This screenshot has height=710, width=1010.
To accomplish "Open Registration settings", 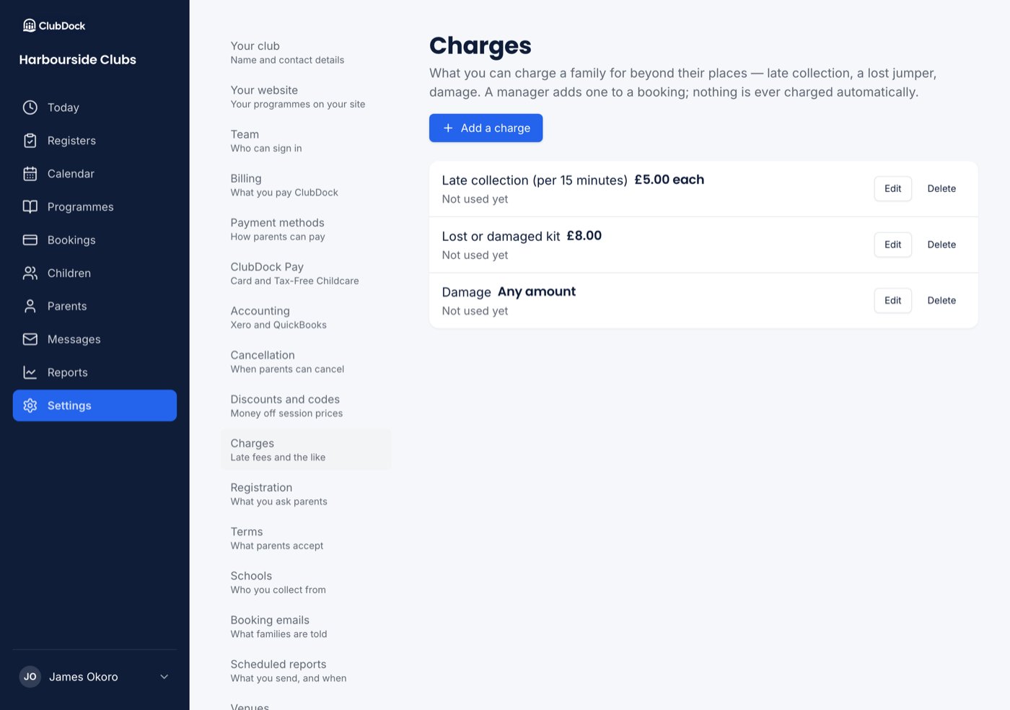I will click(x=306, y=494).
